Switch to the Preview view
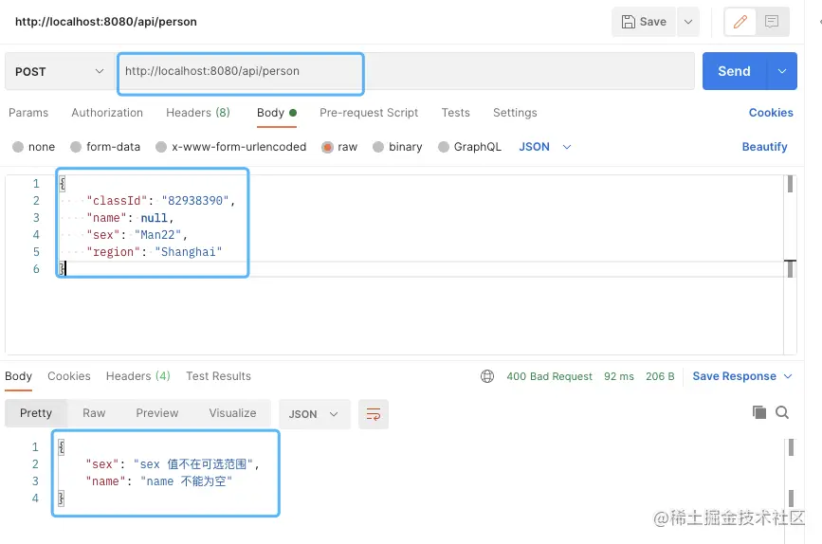 157,413
